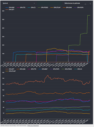Click EPA:PE500 green legend marker in top chart

click(39, 8)
